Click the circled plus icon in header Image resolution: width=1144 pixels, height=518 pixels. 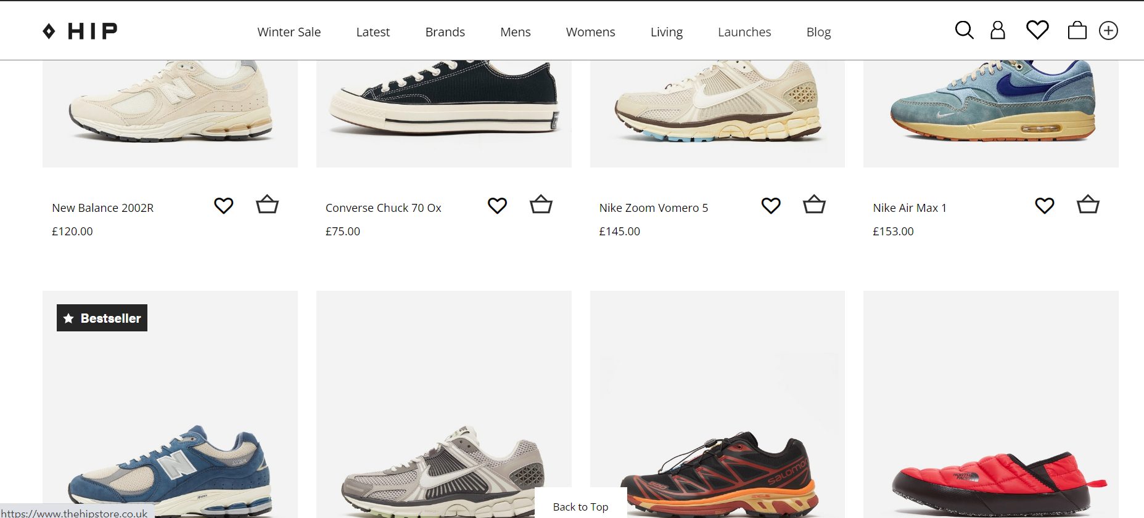click(1108, 30)
